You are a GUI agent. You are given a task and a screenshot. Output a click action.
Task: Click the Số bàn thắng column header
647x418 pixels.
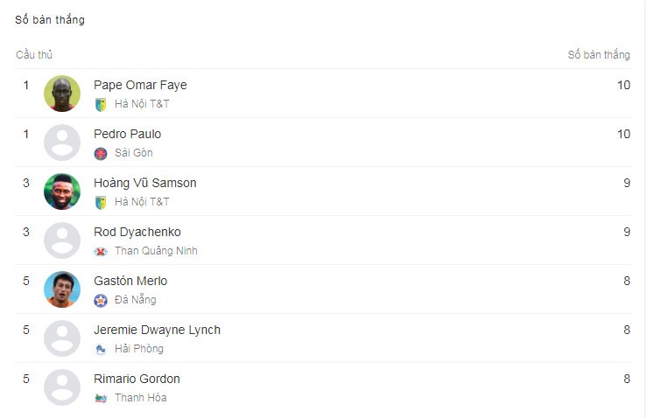(x=599, y=55)
